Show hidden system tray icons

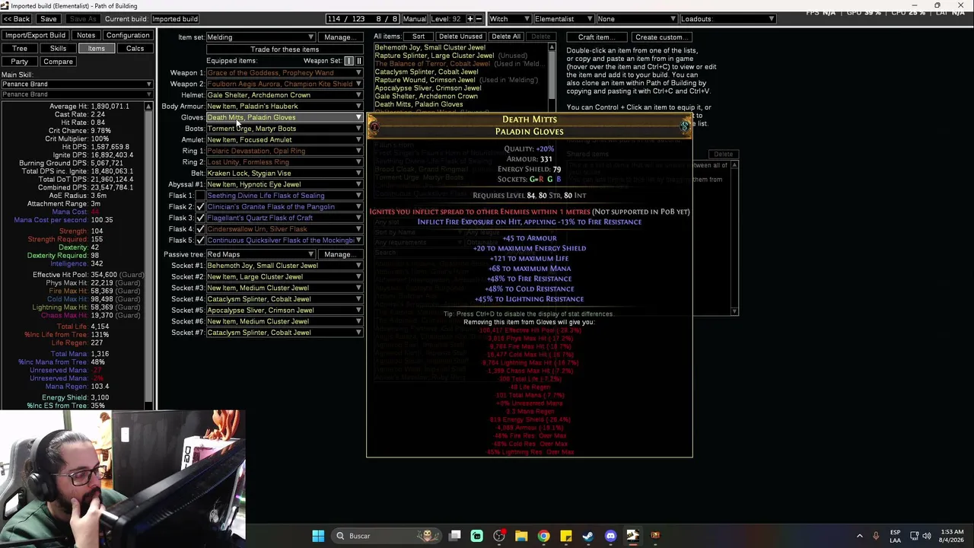(860, 536)
